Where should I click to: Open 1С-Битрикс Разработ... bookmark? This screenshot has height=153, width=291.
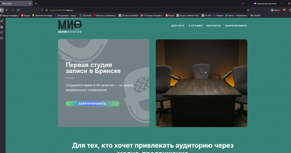[x=152, y=16]
